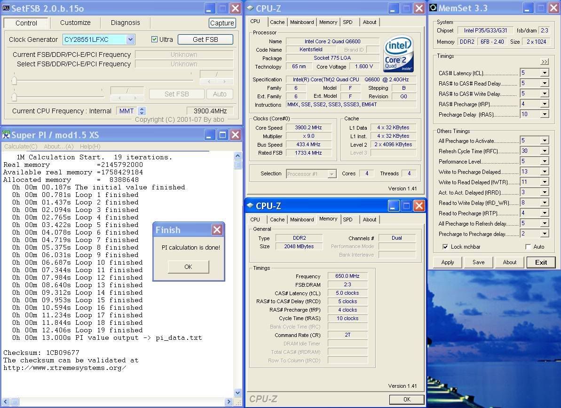Expand MemSet timings with the >> button
Image resolution: width=561 pixels, height=408 pixels.
point(544,62)
